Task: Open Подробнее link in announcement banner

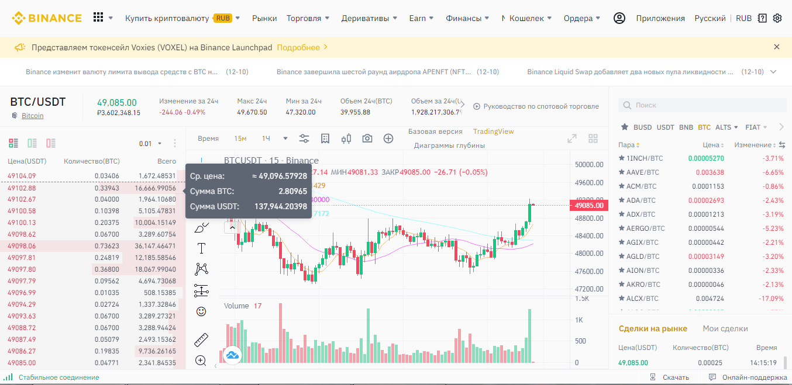Action: (x=302, y=47)
